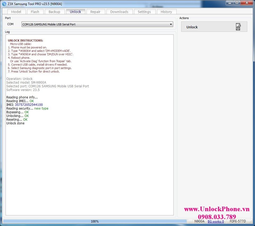Screen dimensions: 255x226
Task: Minimize the Z3X Samsung Tool window
Action: [x=230, y=3]
